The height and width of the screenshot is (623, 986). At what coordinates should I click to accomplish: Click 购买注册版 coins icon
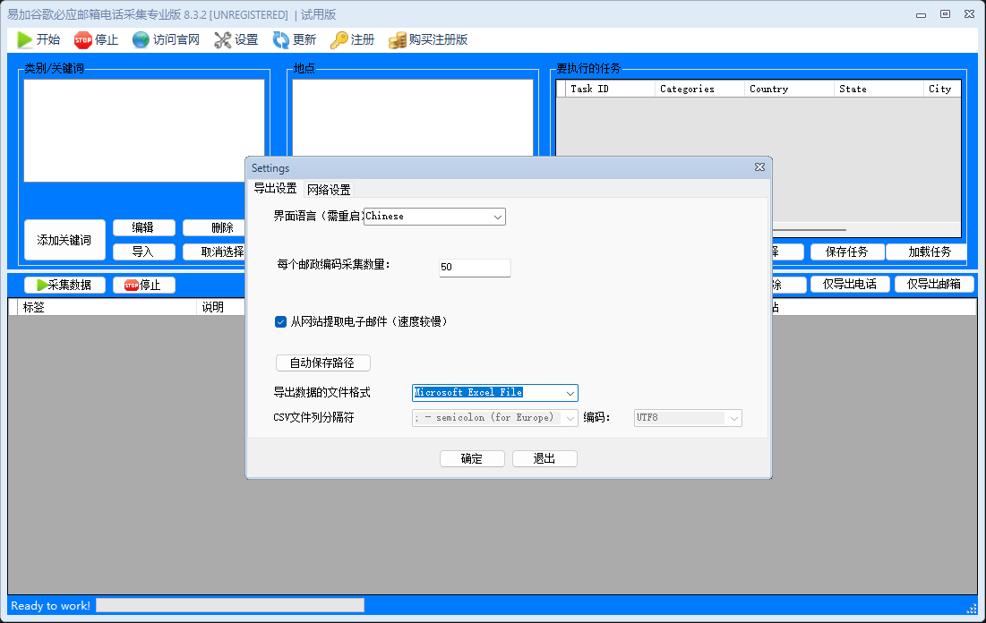(397, 40)
